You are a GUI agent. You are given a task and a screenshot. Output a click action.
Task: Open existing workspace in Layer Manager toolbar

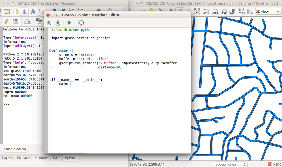(24, 12)
